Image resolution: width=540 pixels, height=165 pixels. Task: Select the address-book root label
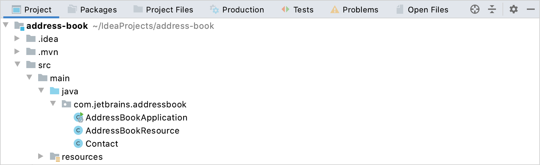(x=57, y=26)
